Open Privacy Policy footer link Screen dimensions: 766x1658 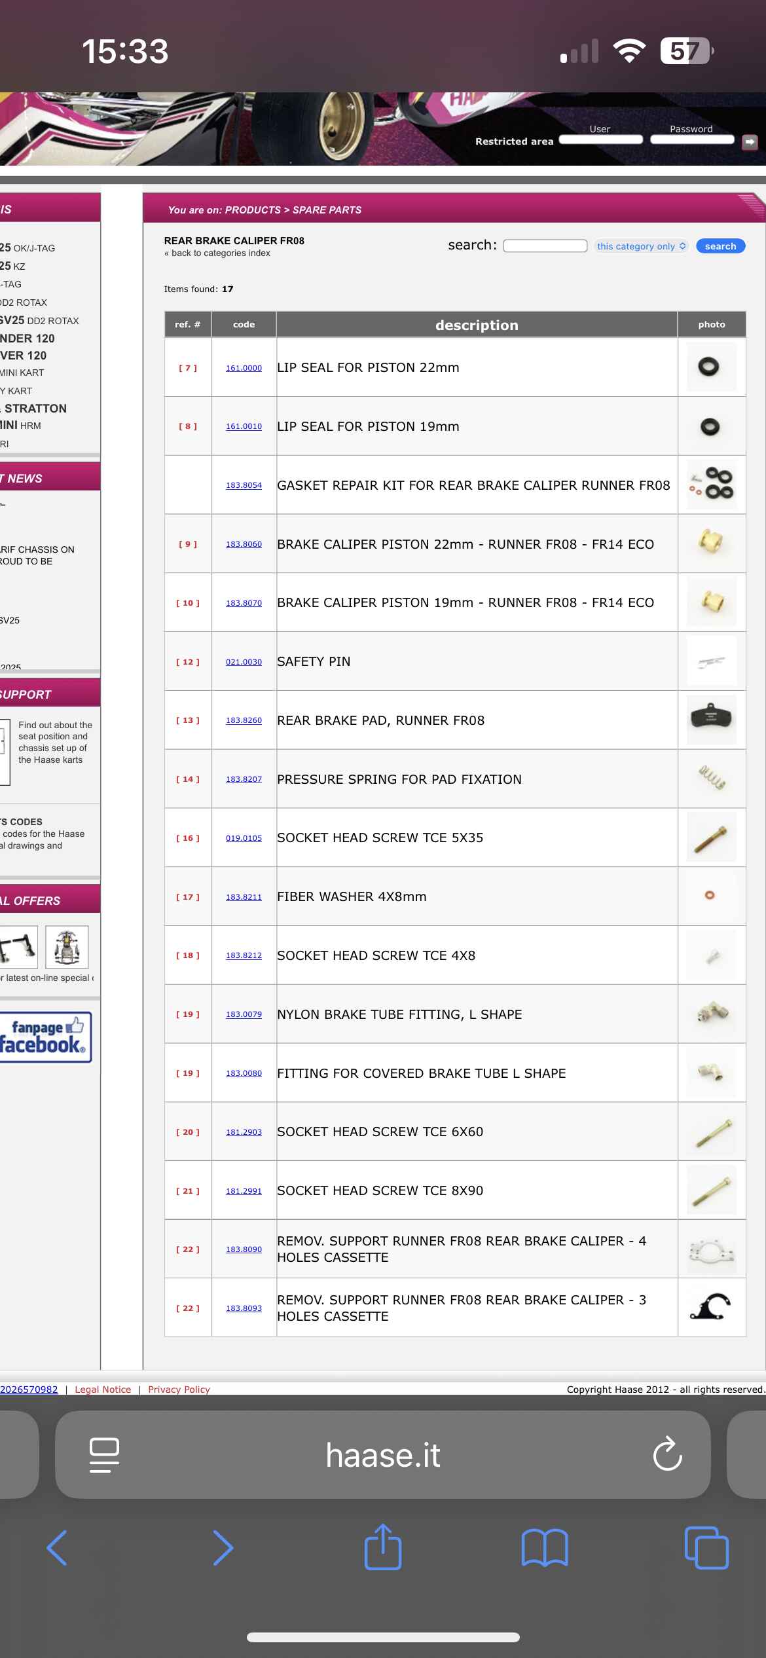[x=179, y=1390]
